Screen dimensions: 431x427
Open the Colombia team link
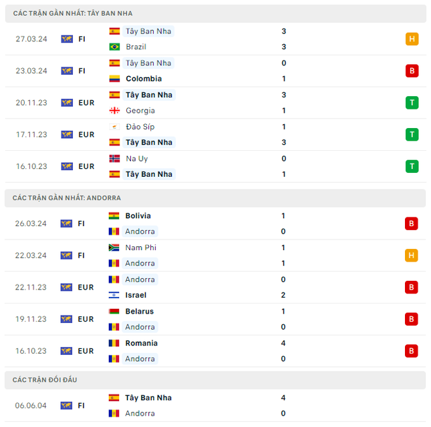point(144,79)
